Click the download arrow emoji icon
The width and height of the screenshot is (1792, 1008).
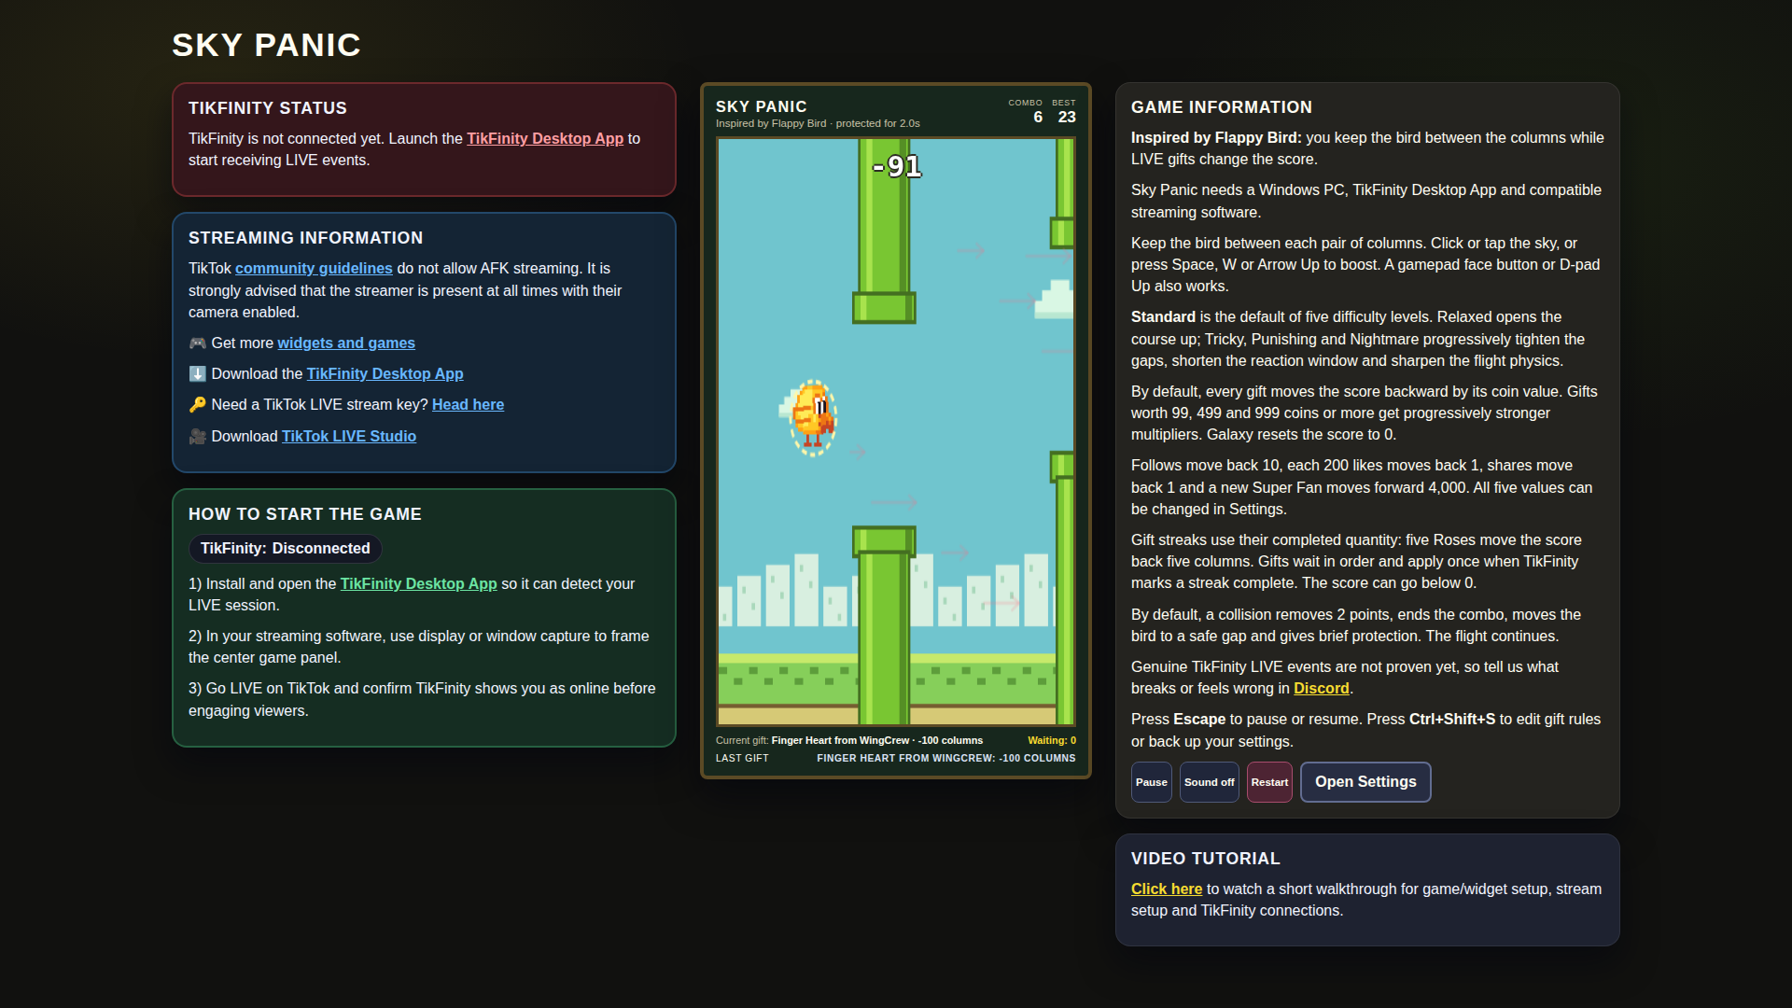click(197, 373)
